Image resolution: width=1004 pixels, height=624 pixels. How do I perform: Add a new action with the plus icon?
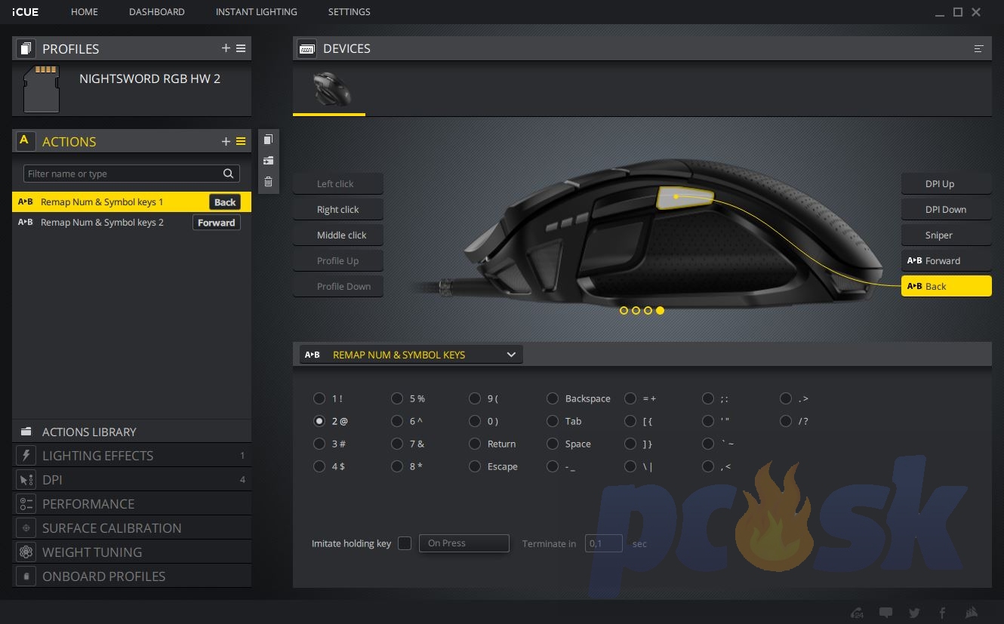[226, 141]
